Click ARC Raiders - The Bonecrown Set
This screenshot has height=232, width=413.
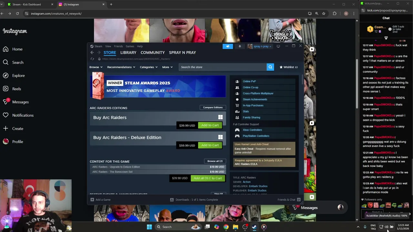112,172
